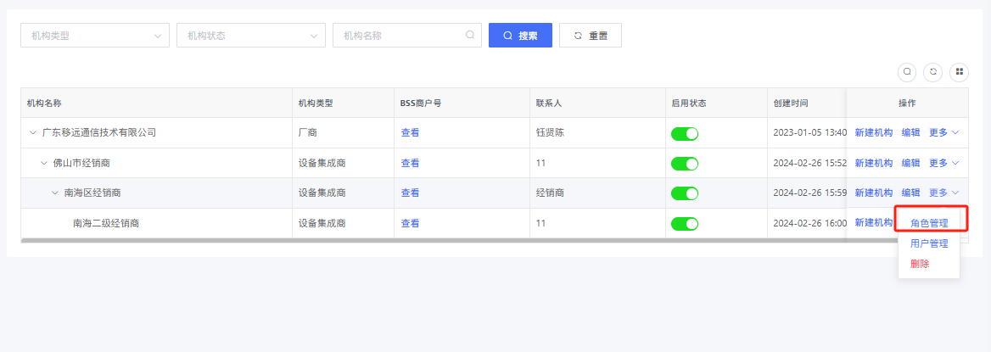Viewport: 991px width, 352px height.
Task: Disable the 佛山市经销商 status switch
Action: (684, 164)
